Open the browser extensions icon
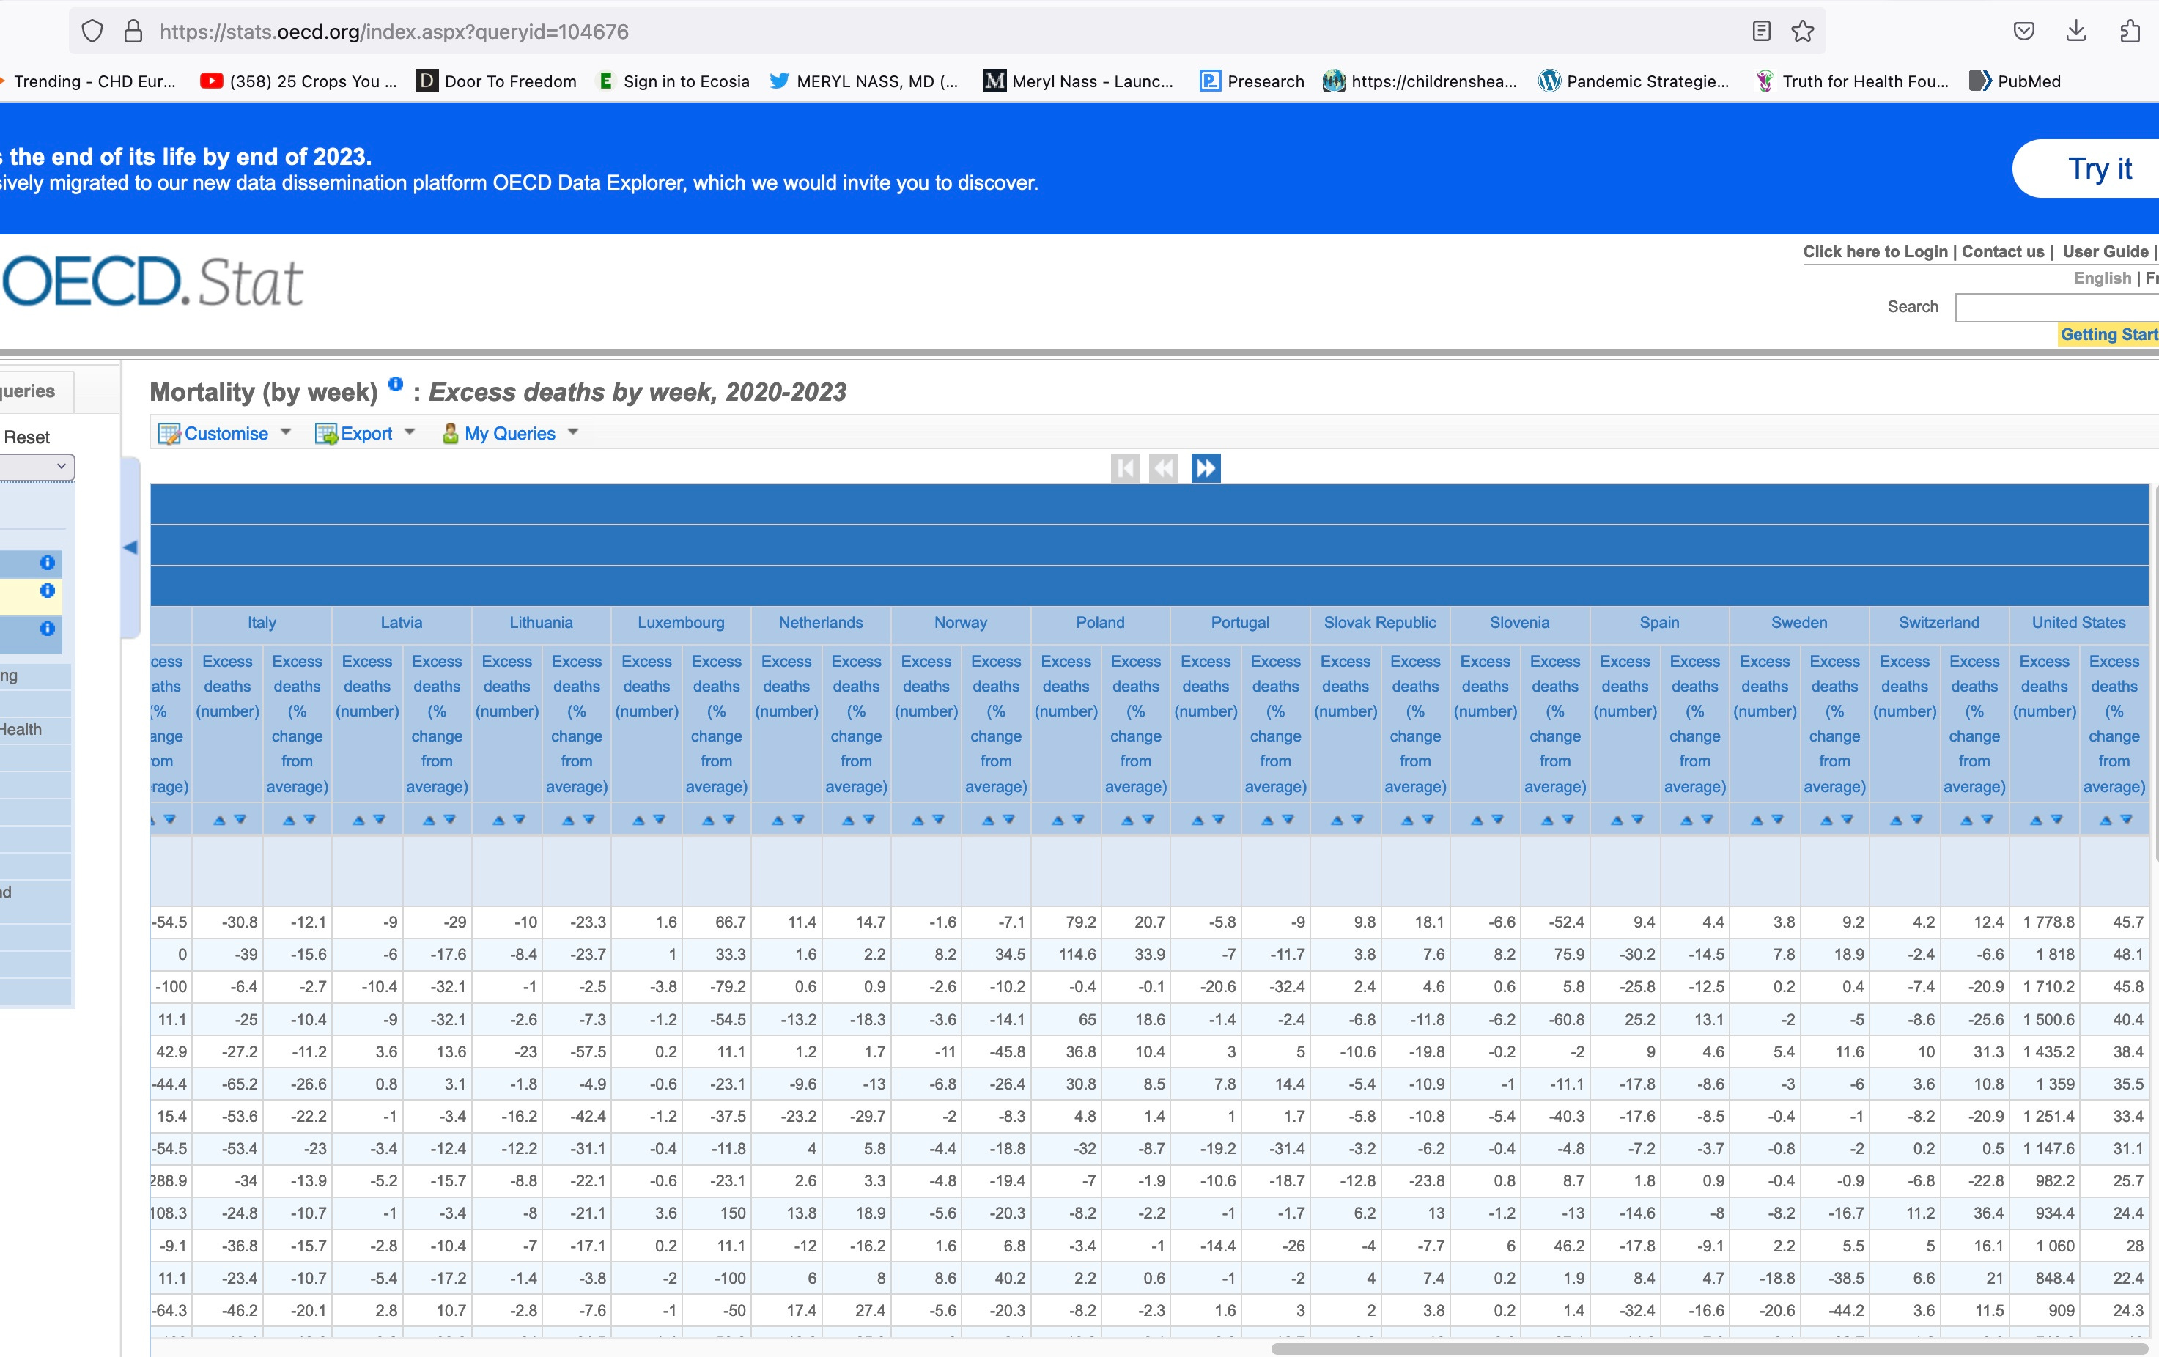This screenshot has width=2159, height=1357. (2130, 32)
